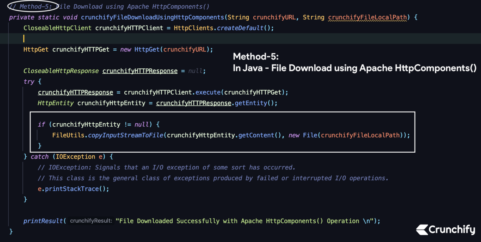This screenshot has height=242, width=481.
Task: Click the crunchifyURL parameter in the signature
Action: click(274, 17)
